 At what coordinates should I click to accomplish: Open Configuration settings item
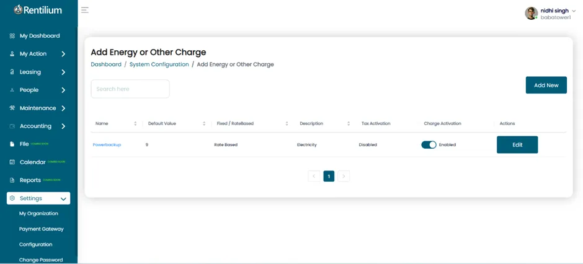[x=36, y=245]
